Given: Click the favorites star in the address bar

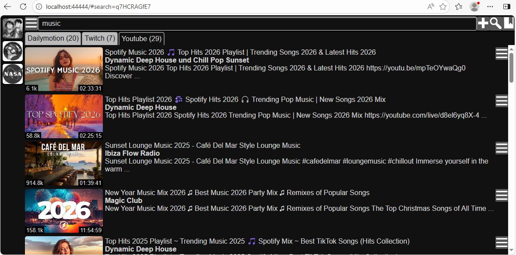Looking at the screenshot, I should 443,7.
